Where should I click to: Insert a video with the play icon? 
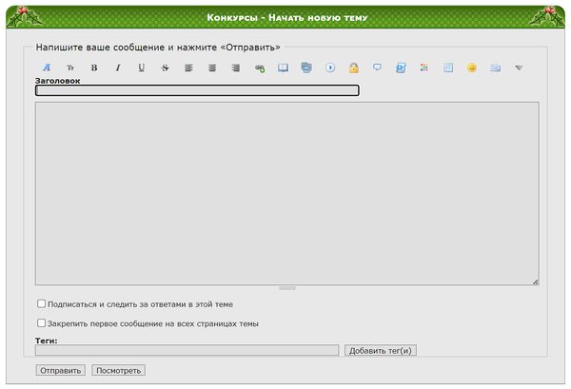point(330,68)
